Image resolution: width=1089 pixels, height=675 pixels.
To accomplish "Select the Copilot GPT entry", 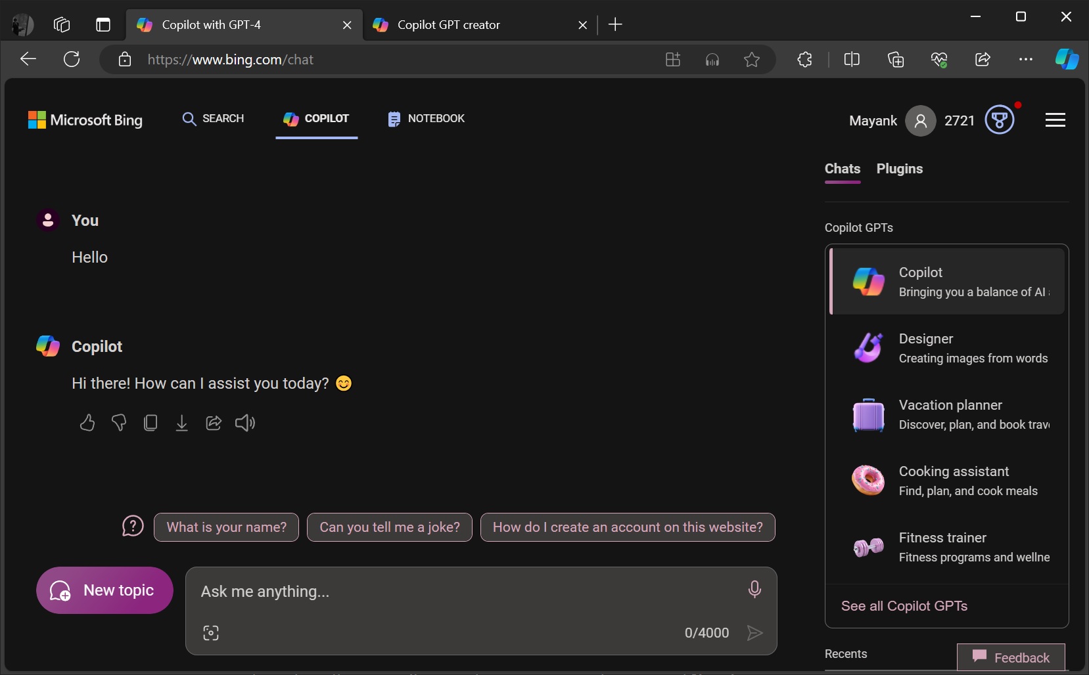I will click(x=947, y=281).
